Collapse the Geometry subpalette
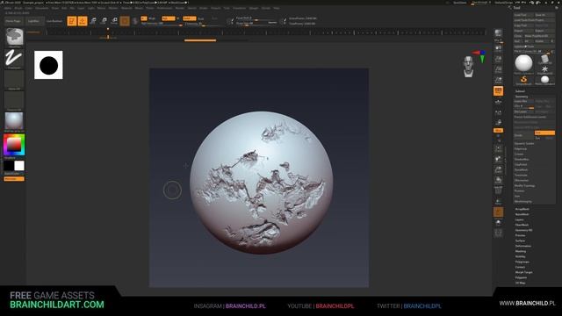The width and height of the screenshot is (562, 316). 522,97
